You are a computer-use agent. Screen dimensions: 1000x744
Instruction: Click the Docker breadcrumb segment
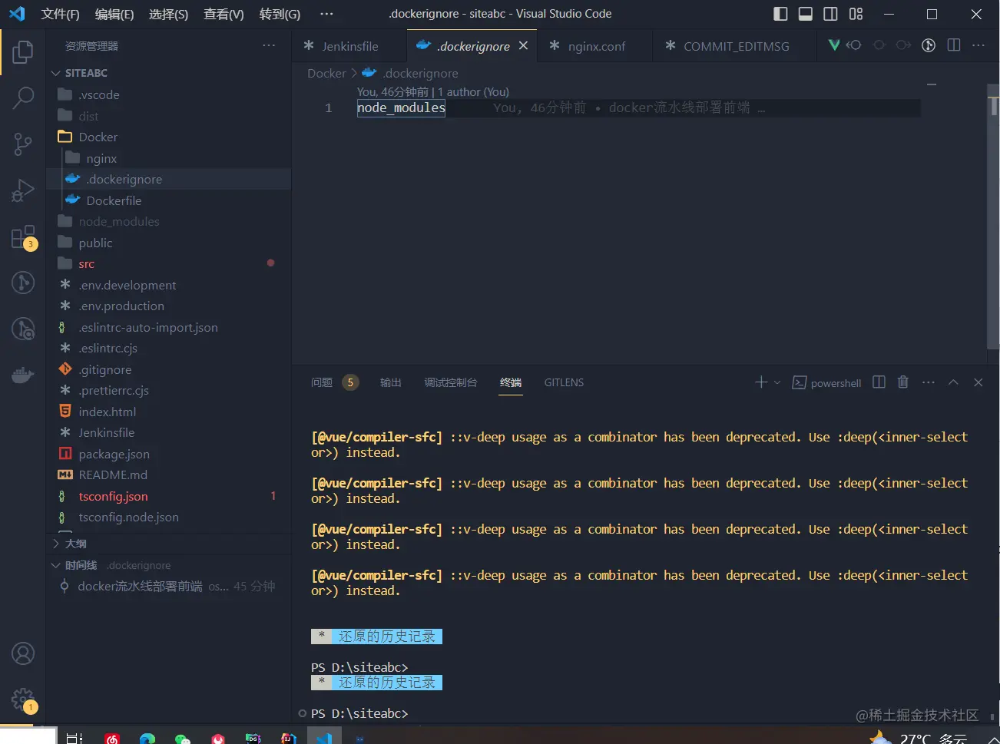click(x=326, y=73)
